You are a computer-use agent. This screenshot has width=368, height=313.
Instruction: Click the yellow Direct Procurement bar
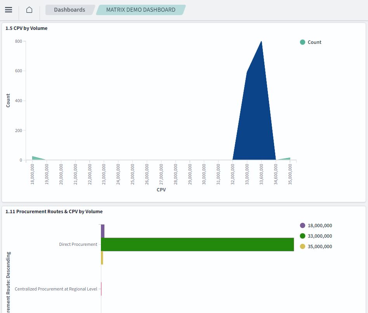(102, 258)
